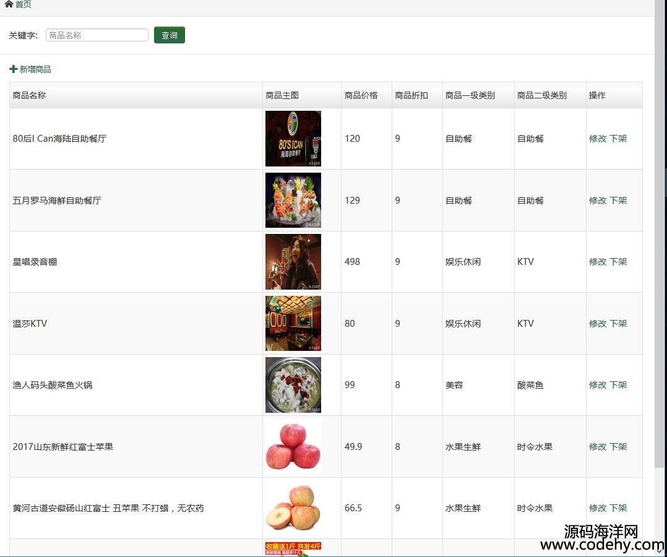Image resolution: width=667 pixels, height=557 pixels.
Task: Click the price value 80
Action: [350, 324]
